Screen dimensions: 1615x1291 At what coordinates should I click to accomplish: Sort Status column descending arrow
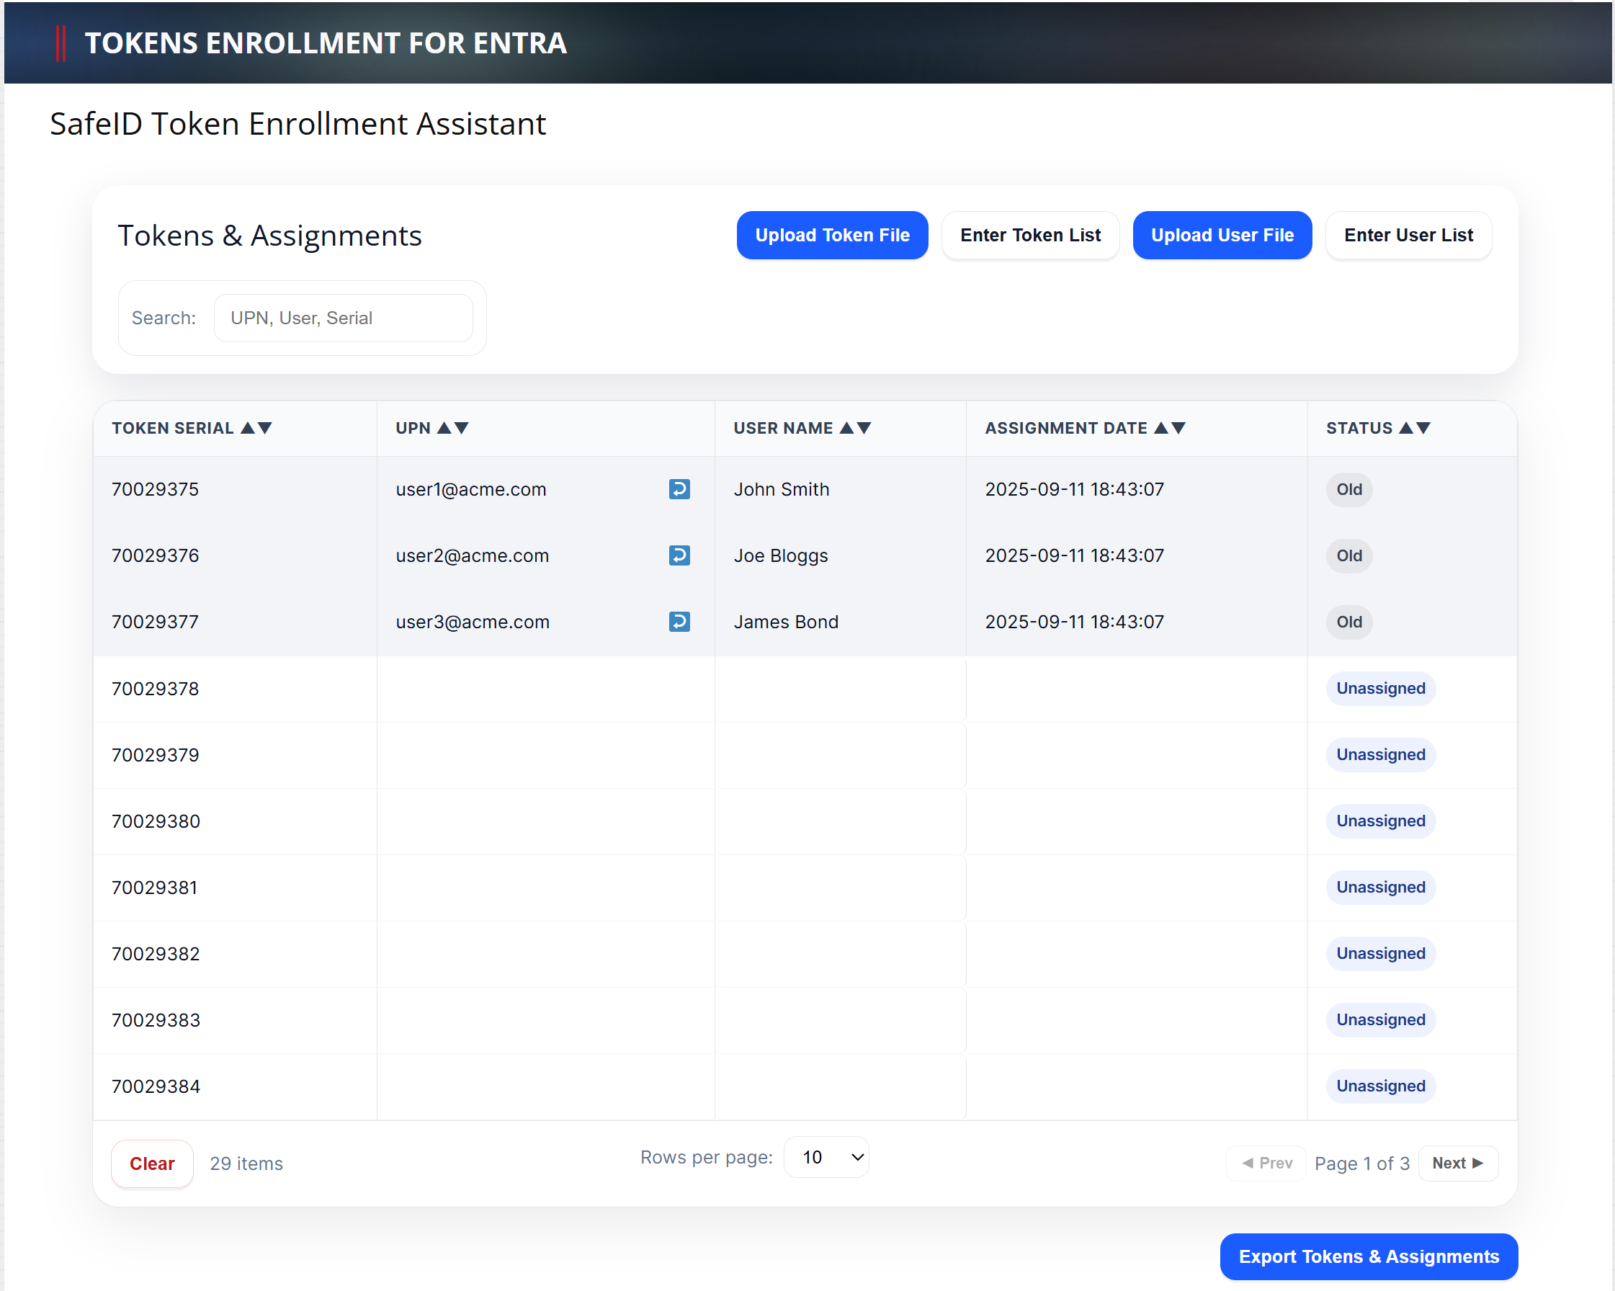click(x=1423, y=428)
